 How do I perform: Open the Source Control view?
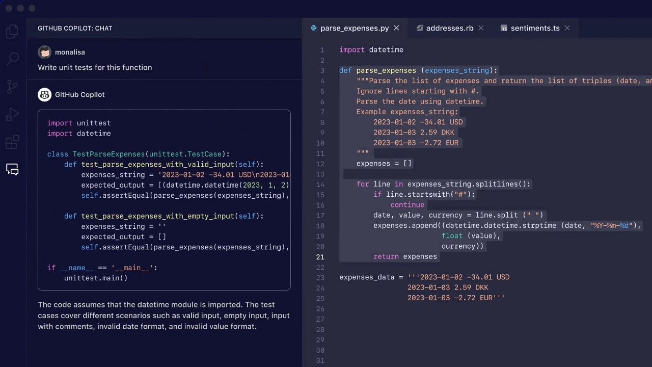[12, 87]
